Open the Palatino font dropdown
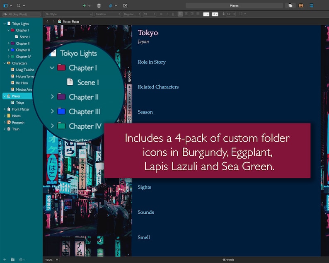Viewport: 329px width, 263px height. 108,14
